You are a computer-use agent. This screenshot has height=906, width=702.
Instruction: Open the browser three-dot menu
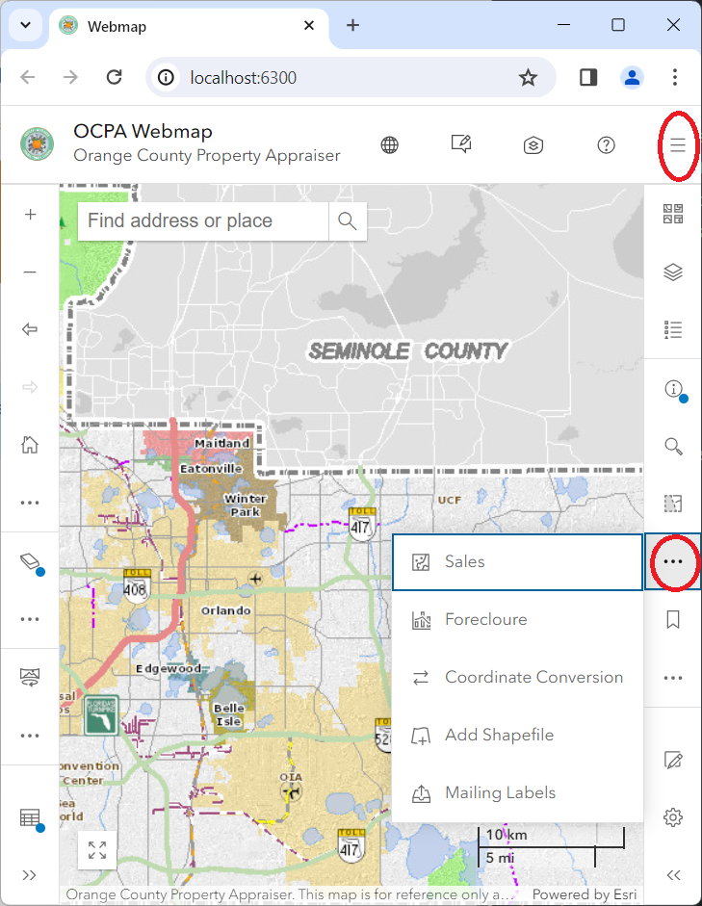tap(674, 77)
